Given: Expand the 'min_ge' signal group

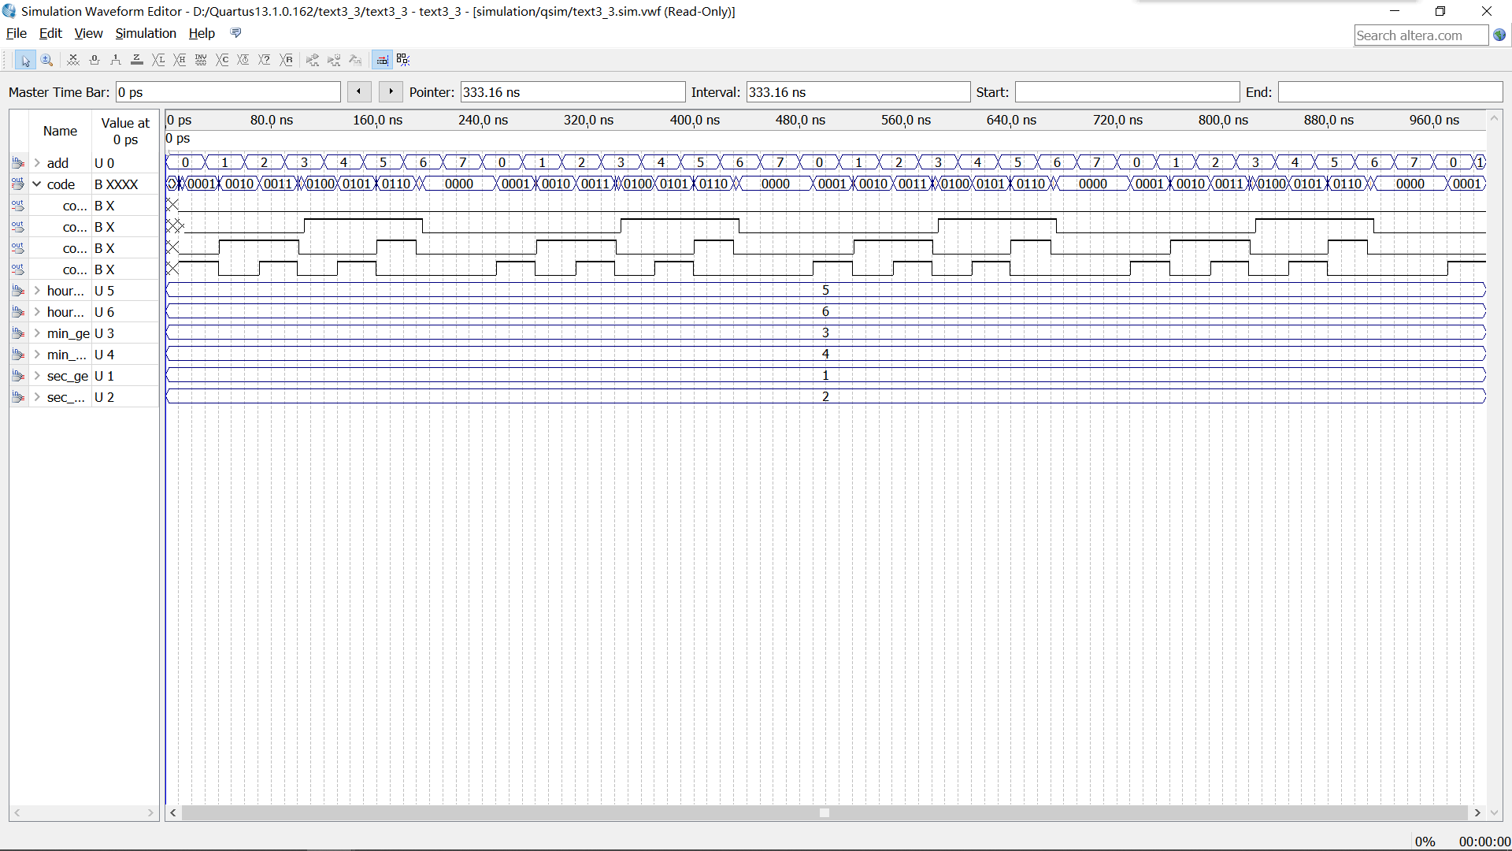Looking at the screenshot, I should [35, 333].
